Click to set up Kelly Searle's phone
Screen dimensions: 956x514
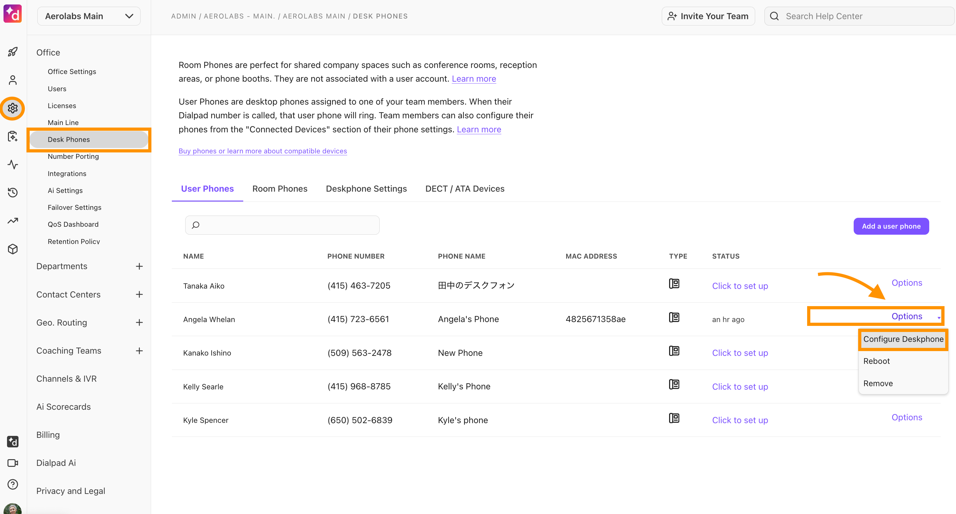point(740,387)
